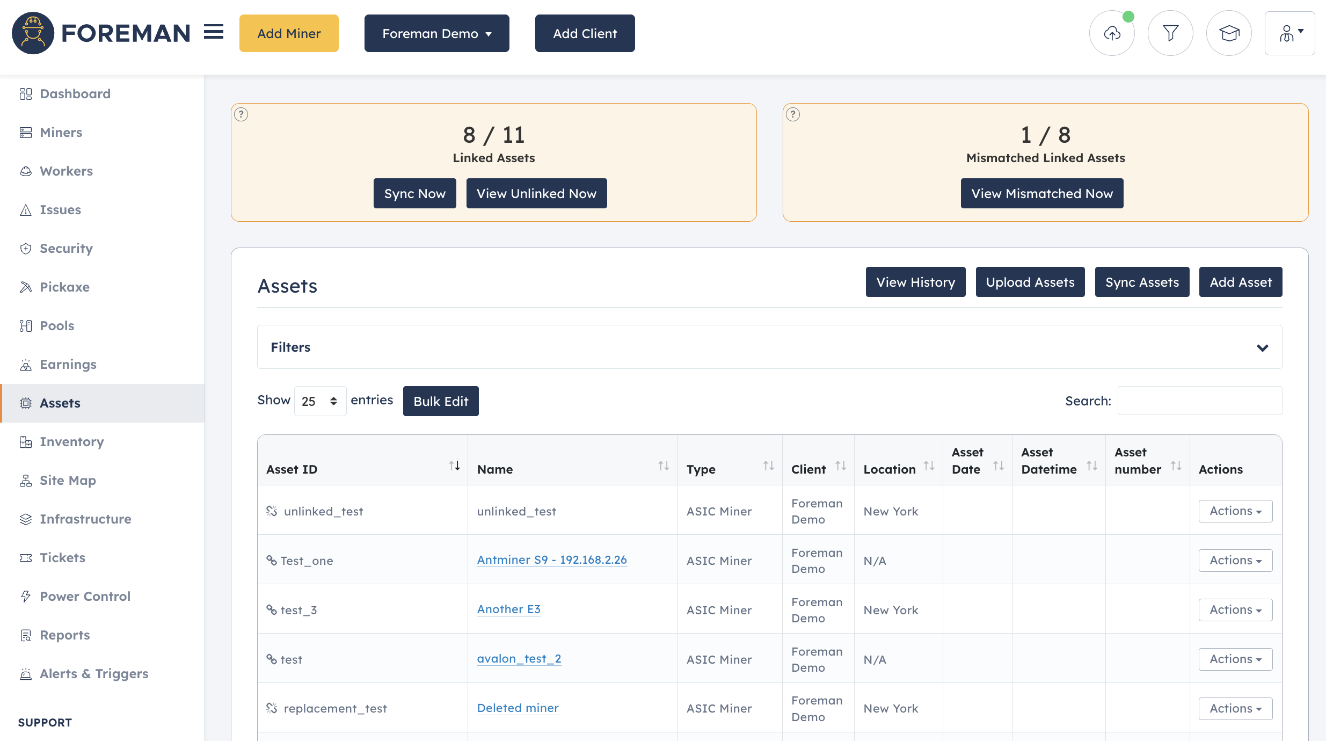1326x741 pixels.
Task: Open Security in the sidebar
Action: coord(102,249)
